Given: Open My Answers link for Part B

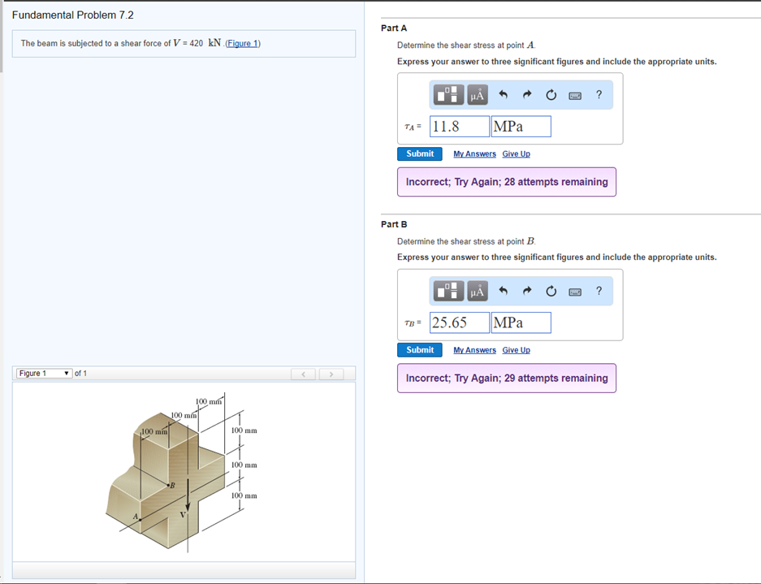Looking at the screenshot, I should (474, 350).
